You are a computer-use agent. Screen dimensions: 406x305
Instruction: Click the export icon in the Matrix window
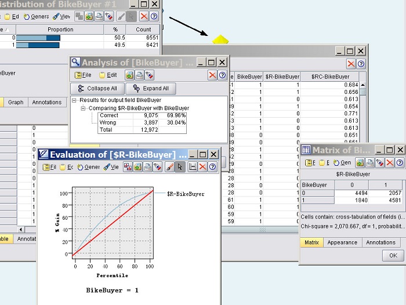(360, 162)
